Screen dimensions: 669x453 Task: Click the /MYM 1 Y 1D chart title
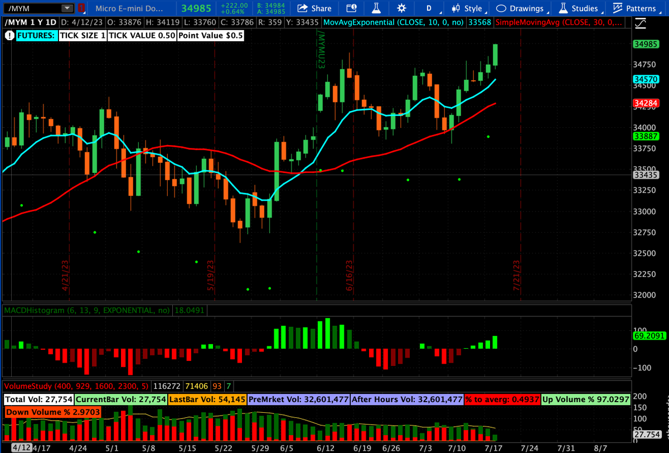31,22
